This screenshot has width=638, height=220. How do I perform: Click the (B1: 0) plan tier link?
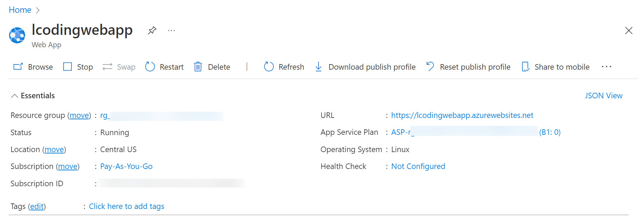point(550,132)
